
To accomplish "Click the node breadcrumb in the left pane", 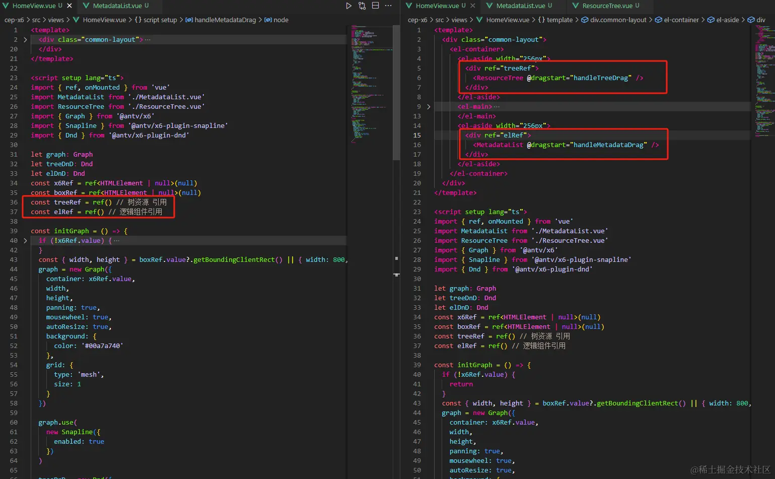I will click(x=280, y=20).
